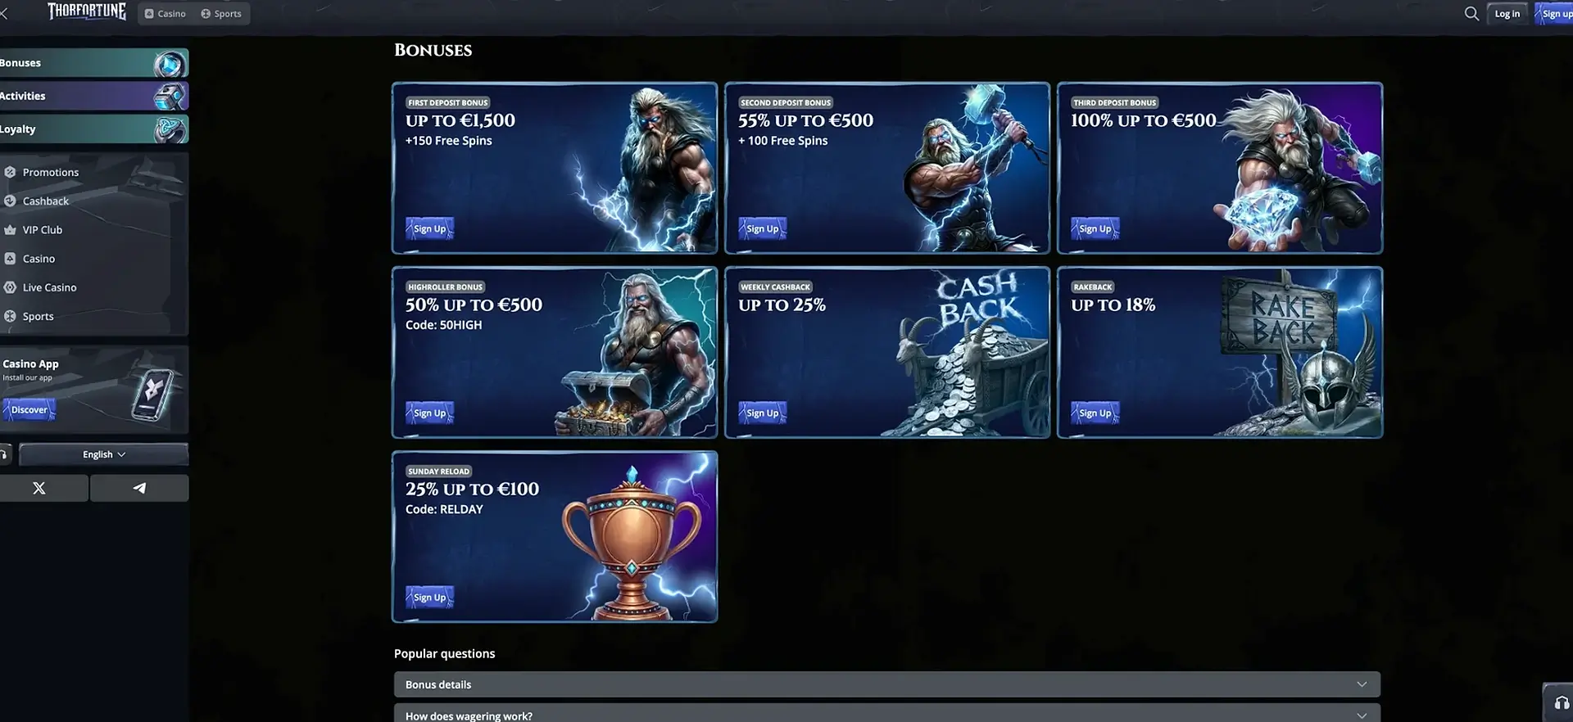This screenshot has height=722, width=1573.
Task: Click the Promotions icon in sidebar
Action: (10, 172)
